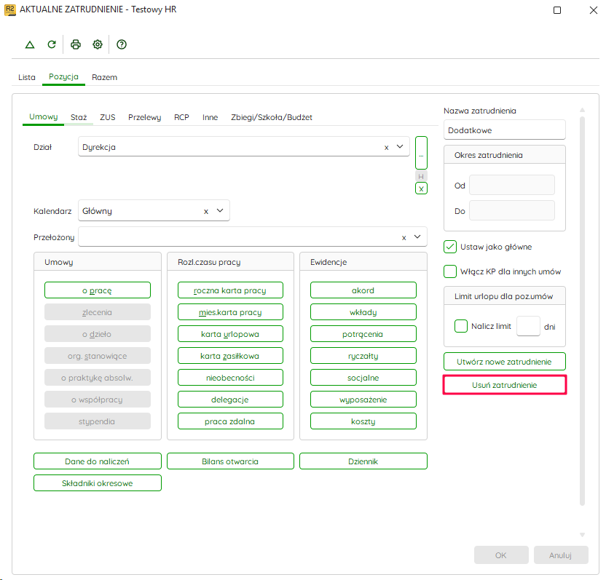The image size is (606, 580).
Task: Check the Nalicz limit checkbox
Action: (x=461, y=326)
